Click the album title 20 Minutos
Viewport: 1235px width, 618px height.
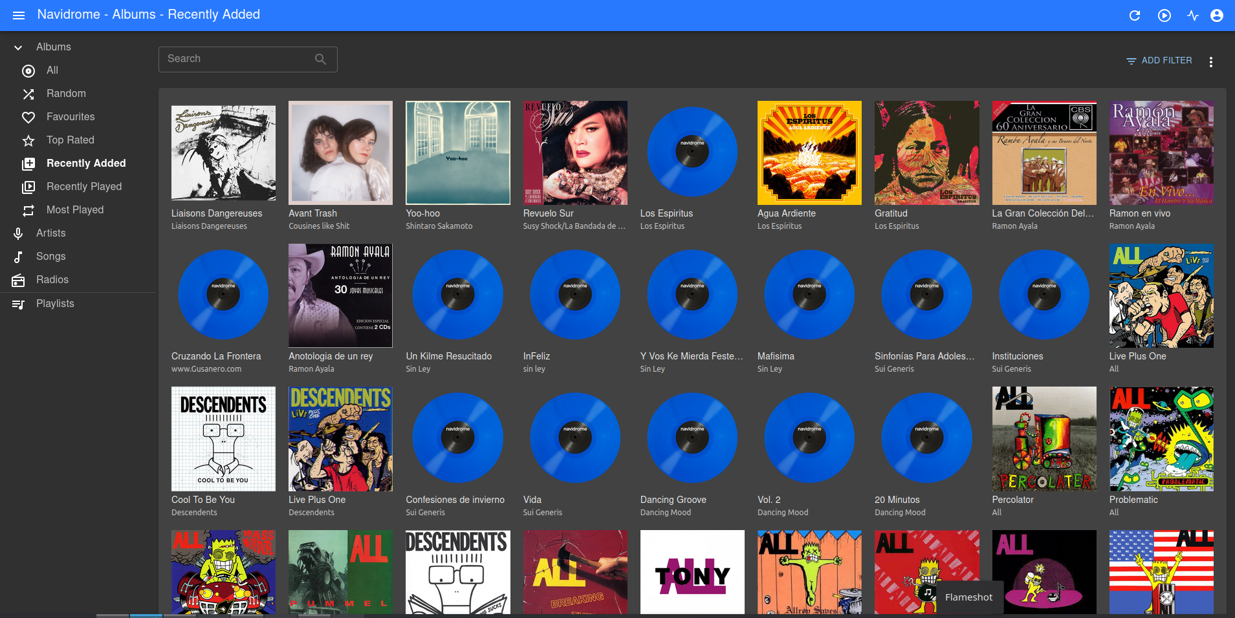pyautogui.click(x=897, y=500)
